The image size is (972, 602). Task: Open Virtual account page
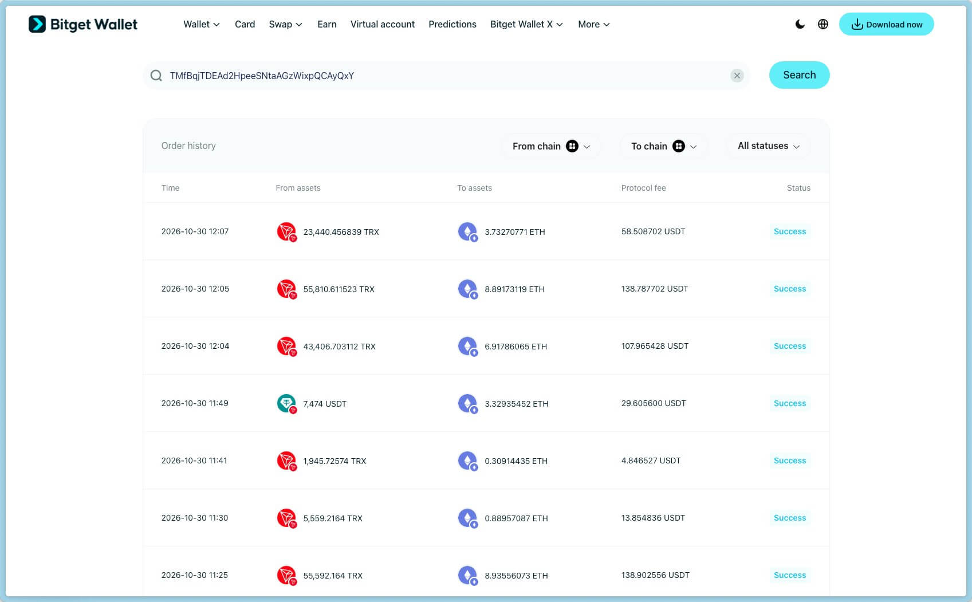pos(383,24)
